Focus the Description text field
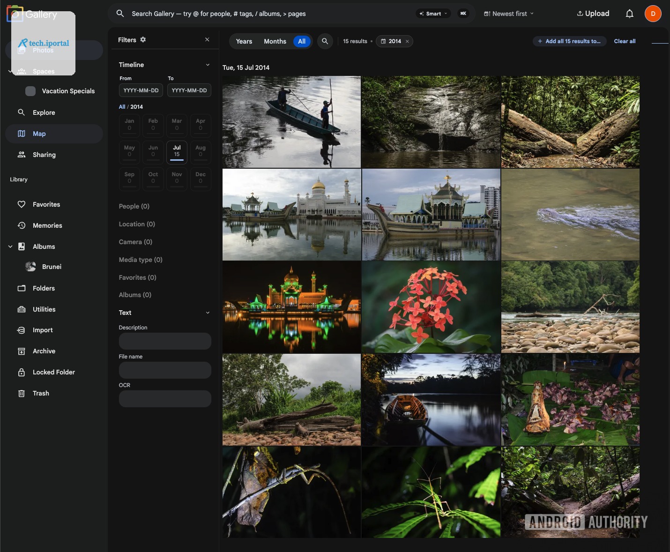 point(165,341)
